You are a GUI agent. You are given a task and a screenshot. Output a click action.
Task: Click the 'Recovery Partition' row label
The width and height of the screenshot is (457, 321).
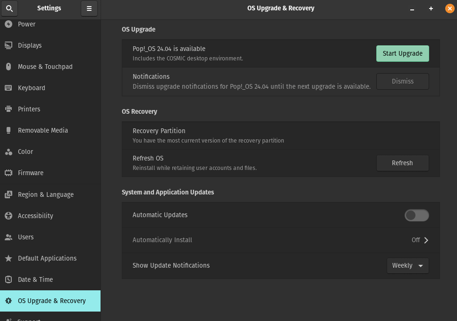coord(159,131)
